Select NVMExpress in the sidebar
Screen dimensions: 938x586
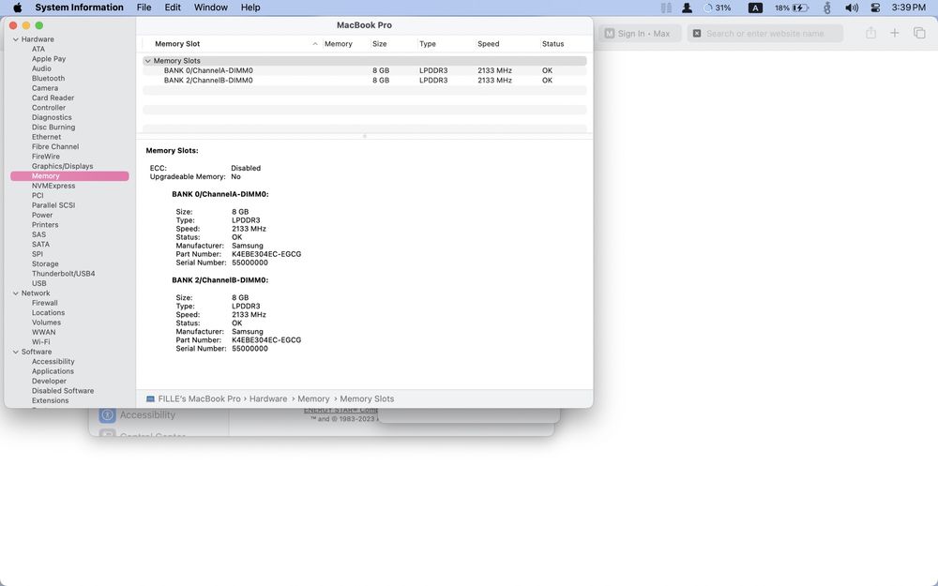point(53,186)
